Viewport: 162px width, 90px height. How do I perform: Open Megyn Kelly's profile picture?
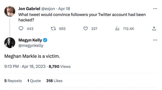point(10,43)
